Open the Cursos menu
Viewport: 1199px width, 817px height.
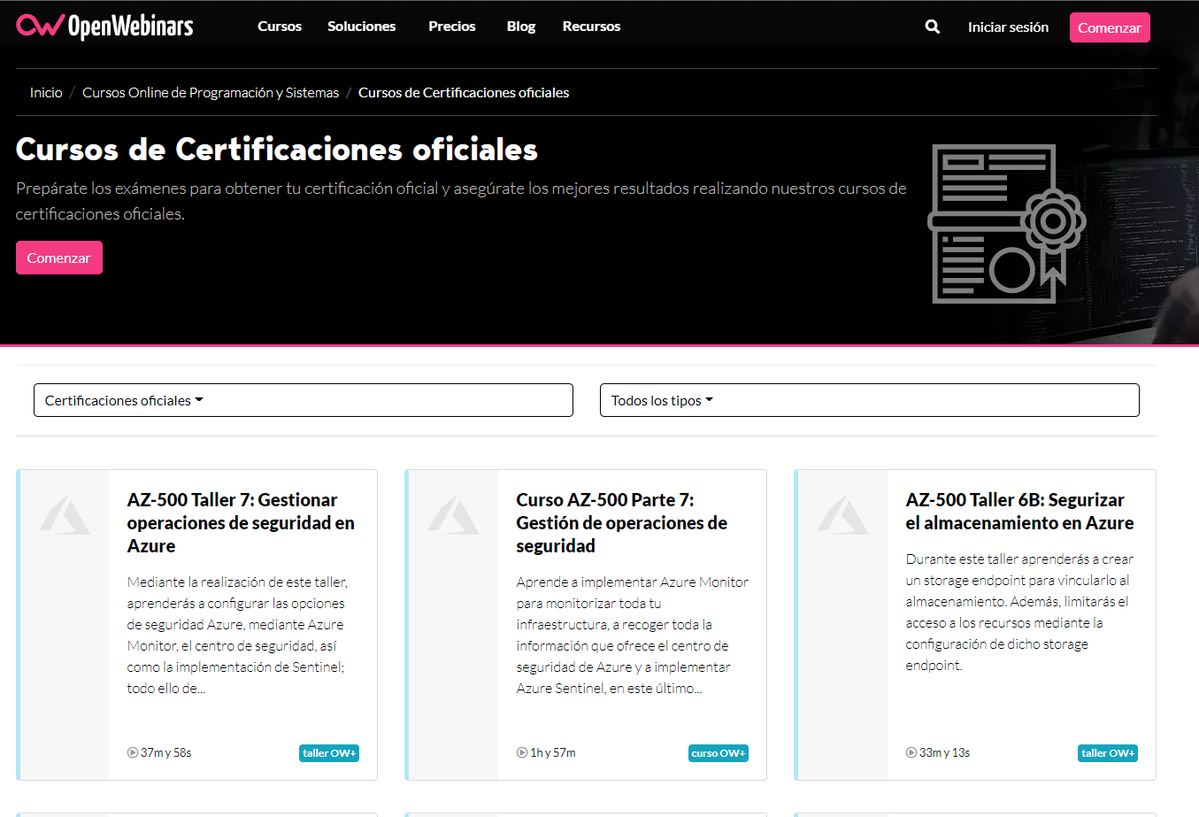[280, 27]
